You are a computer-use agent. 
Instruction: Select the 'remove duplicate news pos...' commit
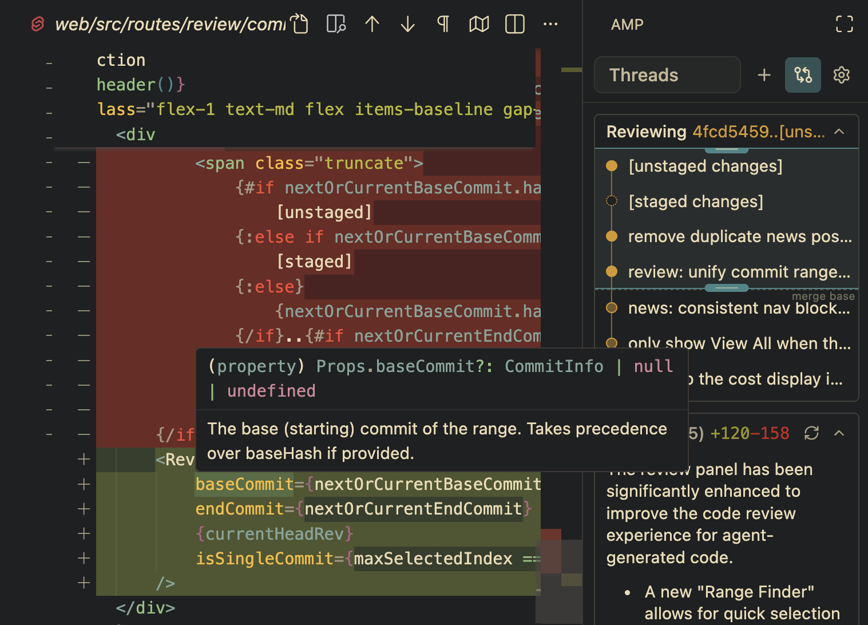739,237
